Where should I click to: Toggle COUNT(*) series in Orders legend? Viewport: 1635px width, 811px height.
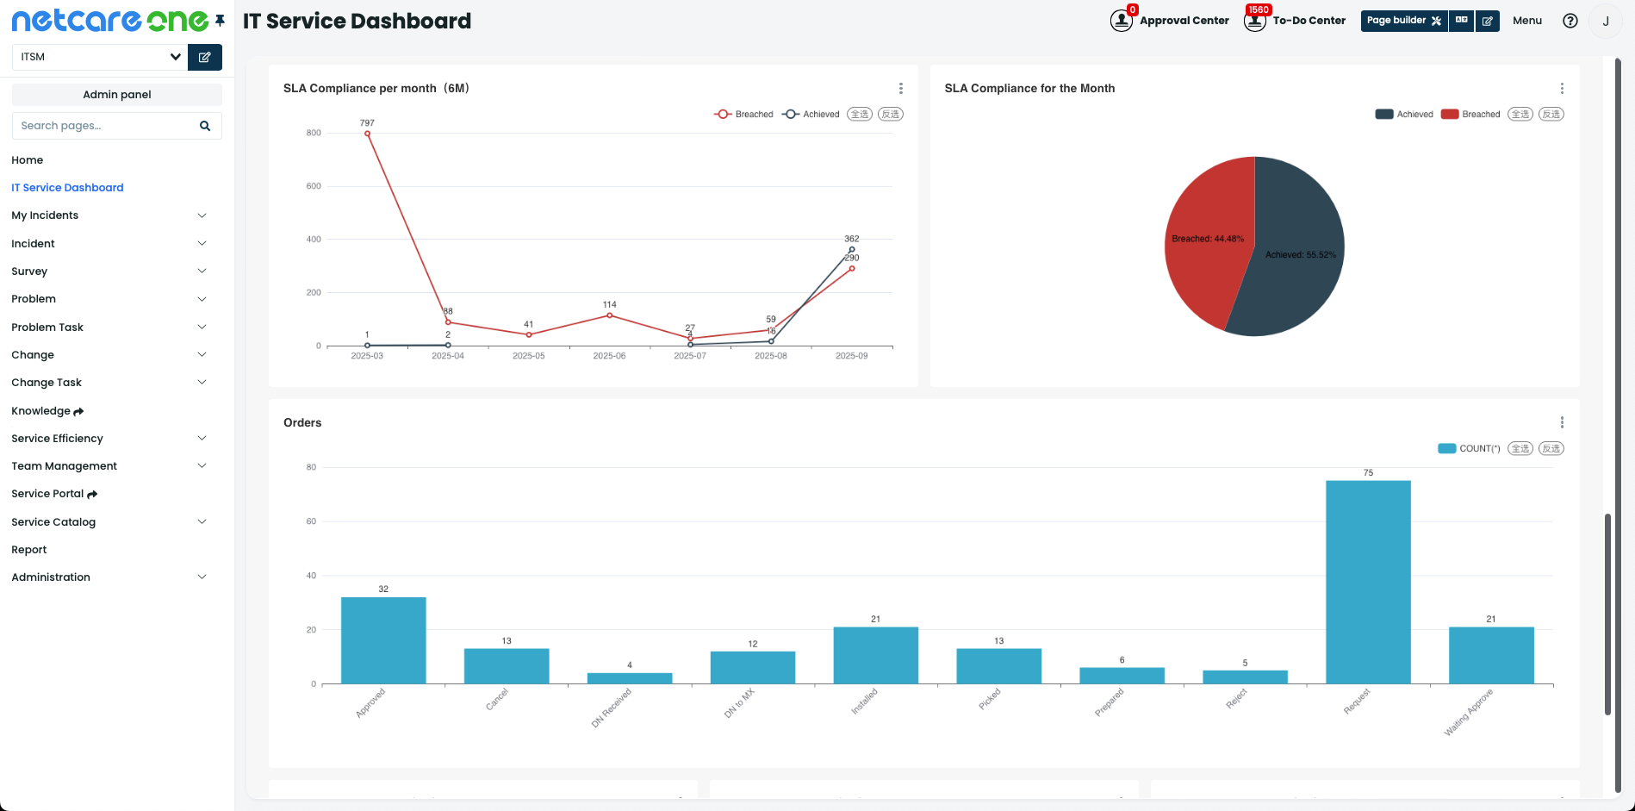1469,448
